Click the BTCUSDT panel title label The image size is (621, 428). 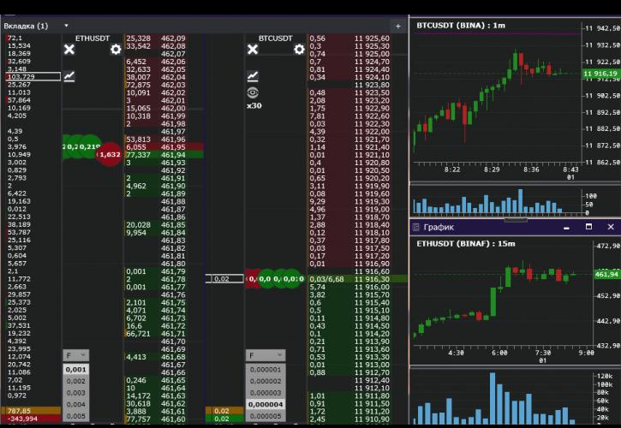(276, 39)
